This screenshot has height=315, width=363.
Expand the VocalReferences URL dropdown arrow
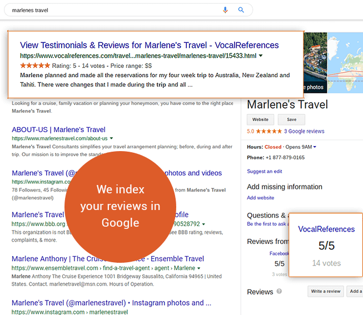(261, 56)
